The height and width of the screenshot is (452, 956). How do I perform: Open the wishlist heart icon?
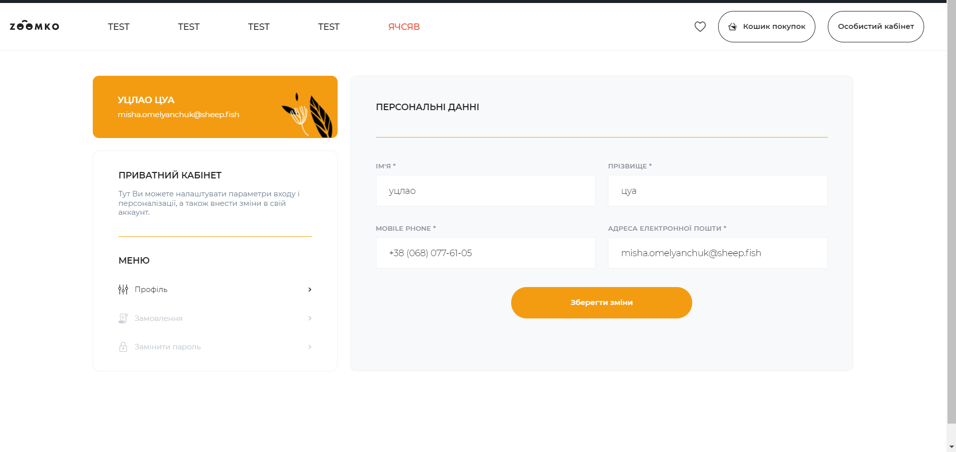tap(700, 26)
